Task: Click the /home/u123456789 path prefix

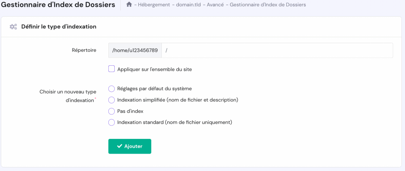Action: click(135, 50)
